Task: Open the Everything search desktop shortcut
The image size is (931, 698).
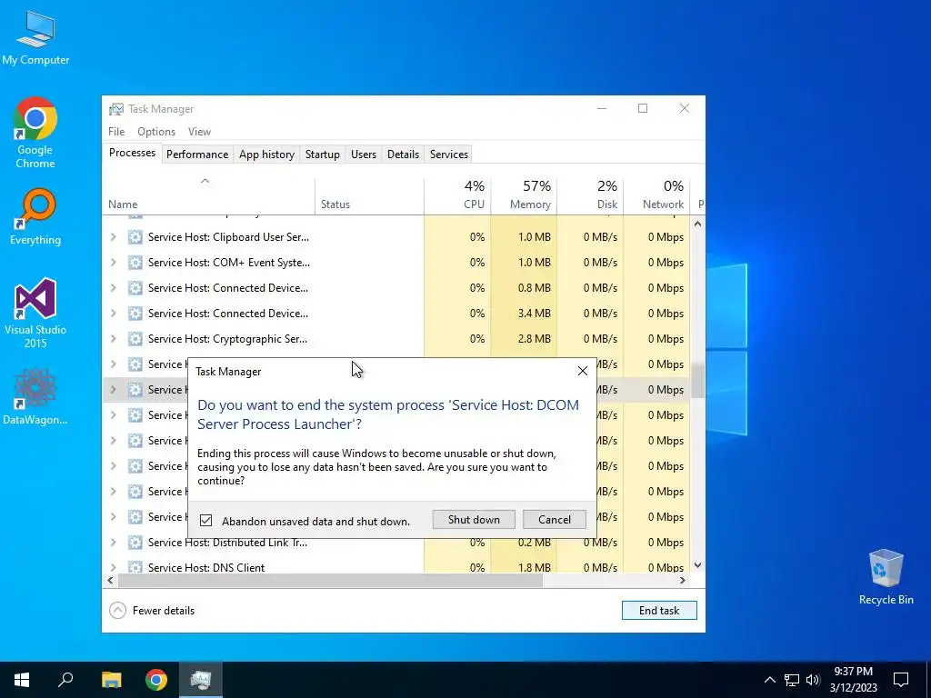Action: pyautogui.click(x=35, y=217)
